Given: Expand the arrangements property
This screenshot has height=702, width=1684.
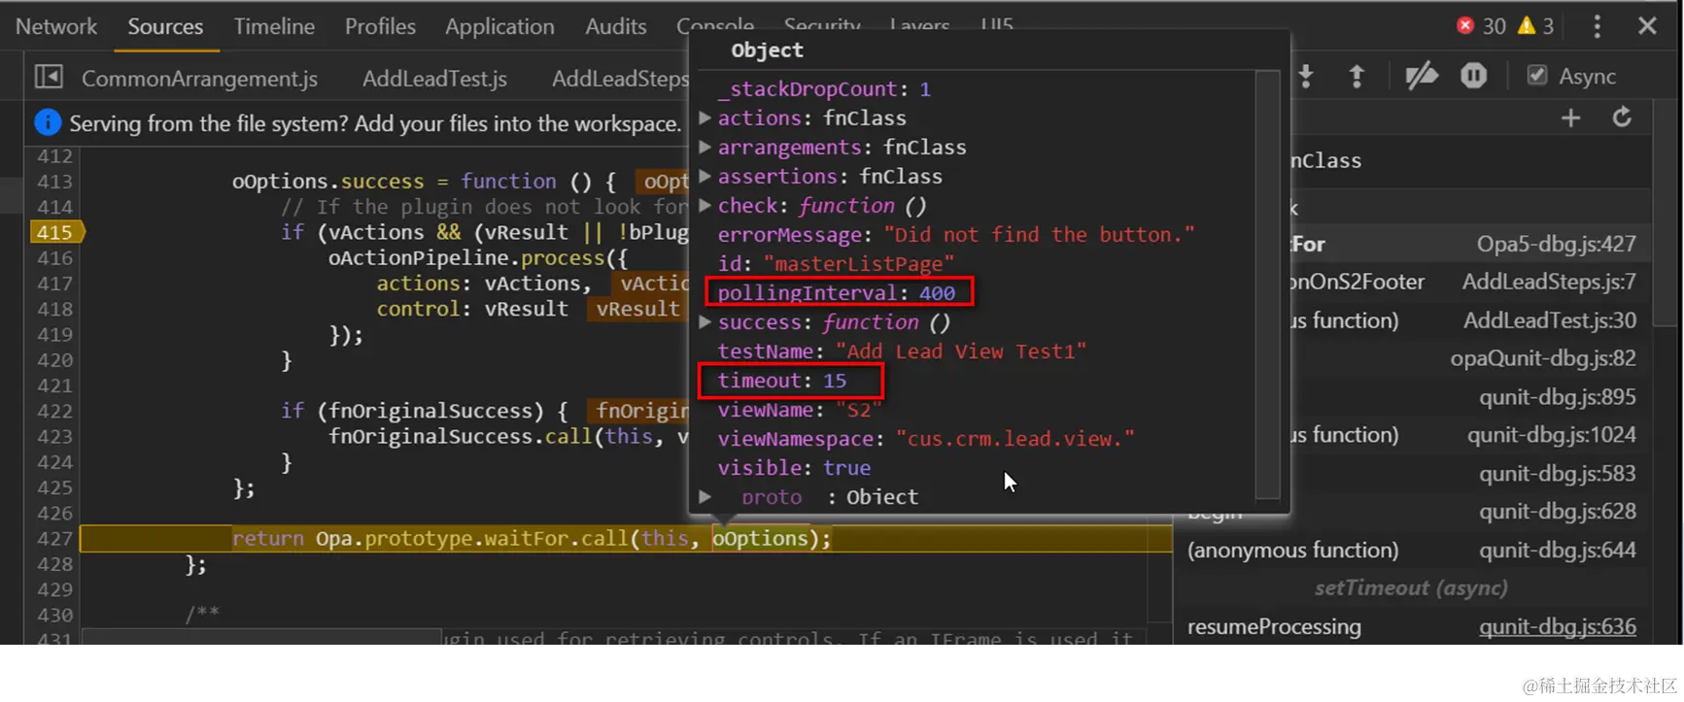Looking at the screenshot, I should pos(705,148).
